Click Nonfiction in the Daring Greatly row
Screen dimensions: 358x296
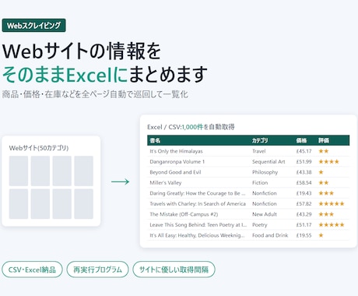tap(265, 193)
